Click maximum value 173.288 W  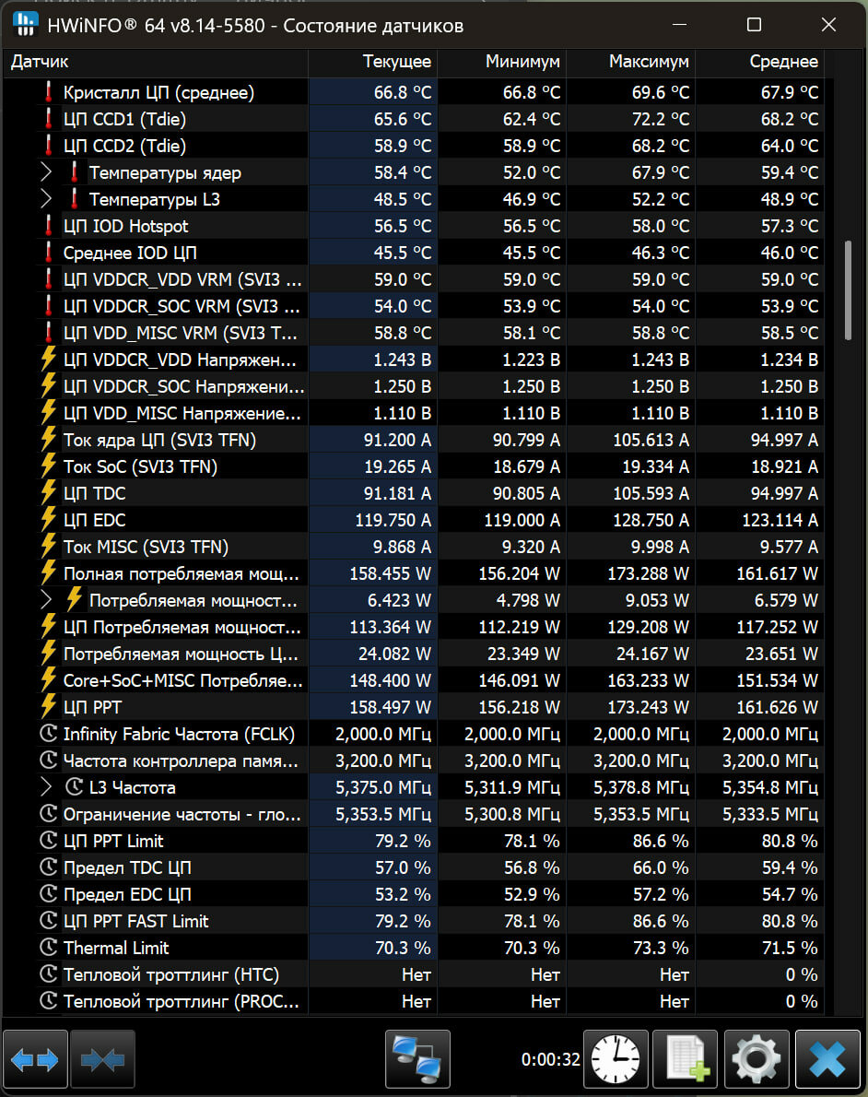(x=648, y=573)
